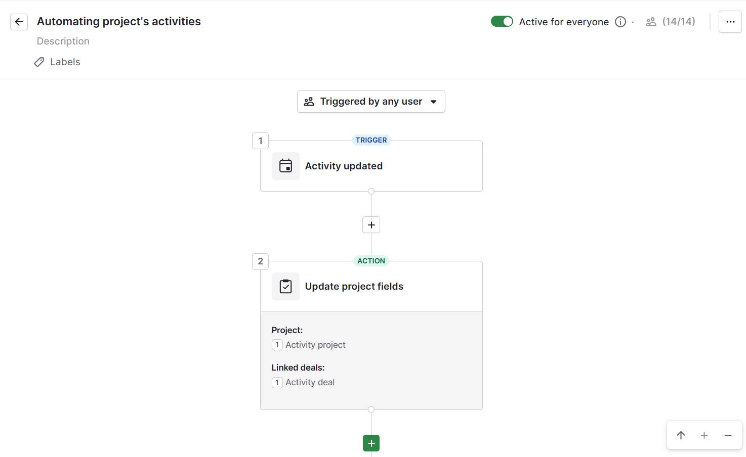Click the Update project fields clipboard icon
Screen dimensions: 746x457
tap(285, 287)
